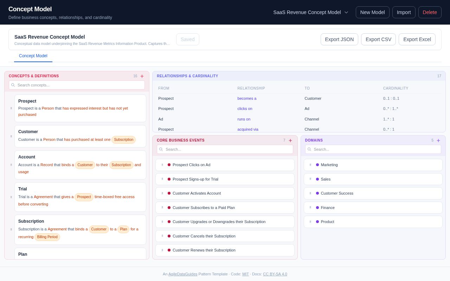
Task: Click the Import button
Action: click(x=404, y=12)
